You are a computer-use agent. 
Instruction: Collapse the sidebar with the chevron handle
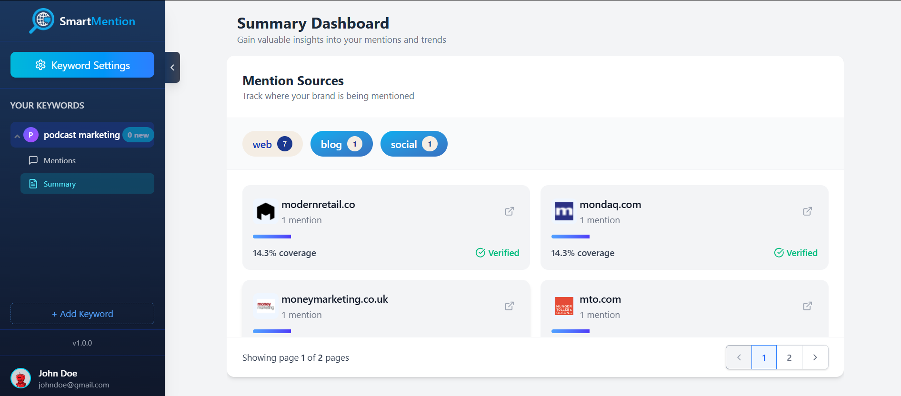(x=172, y=68)
